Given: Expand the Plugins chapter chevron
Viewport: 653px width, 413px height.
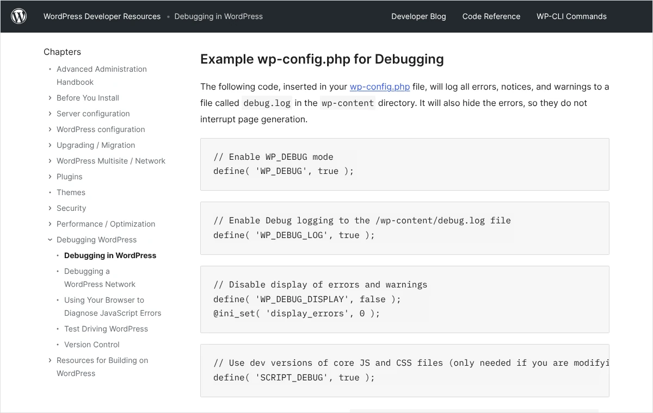Looking at the screenshot, I should [x=50, y=177].
